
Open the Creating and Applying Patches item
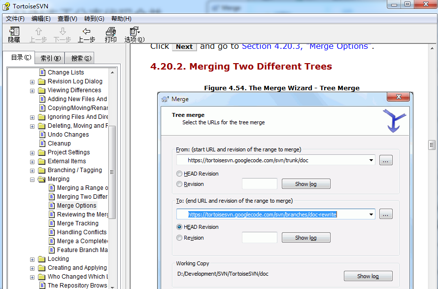point(77,268)
